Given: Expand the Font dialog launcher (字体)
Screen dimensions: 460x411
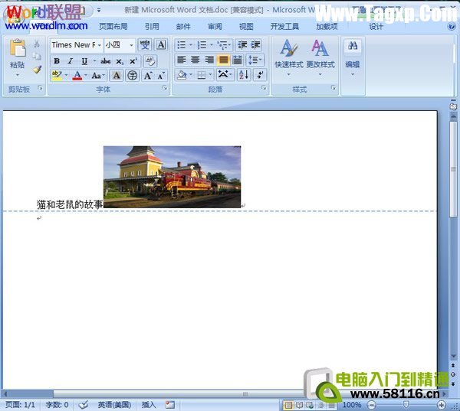Looking at the screenshot, I should [x=165, y=87].
